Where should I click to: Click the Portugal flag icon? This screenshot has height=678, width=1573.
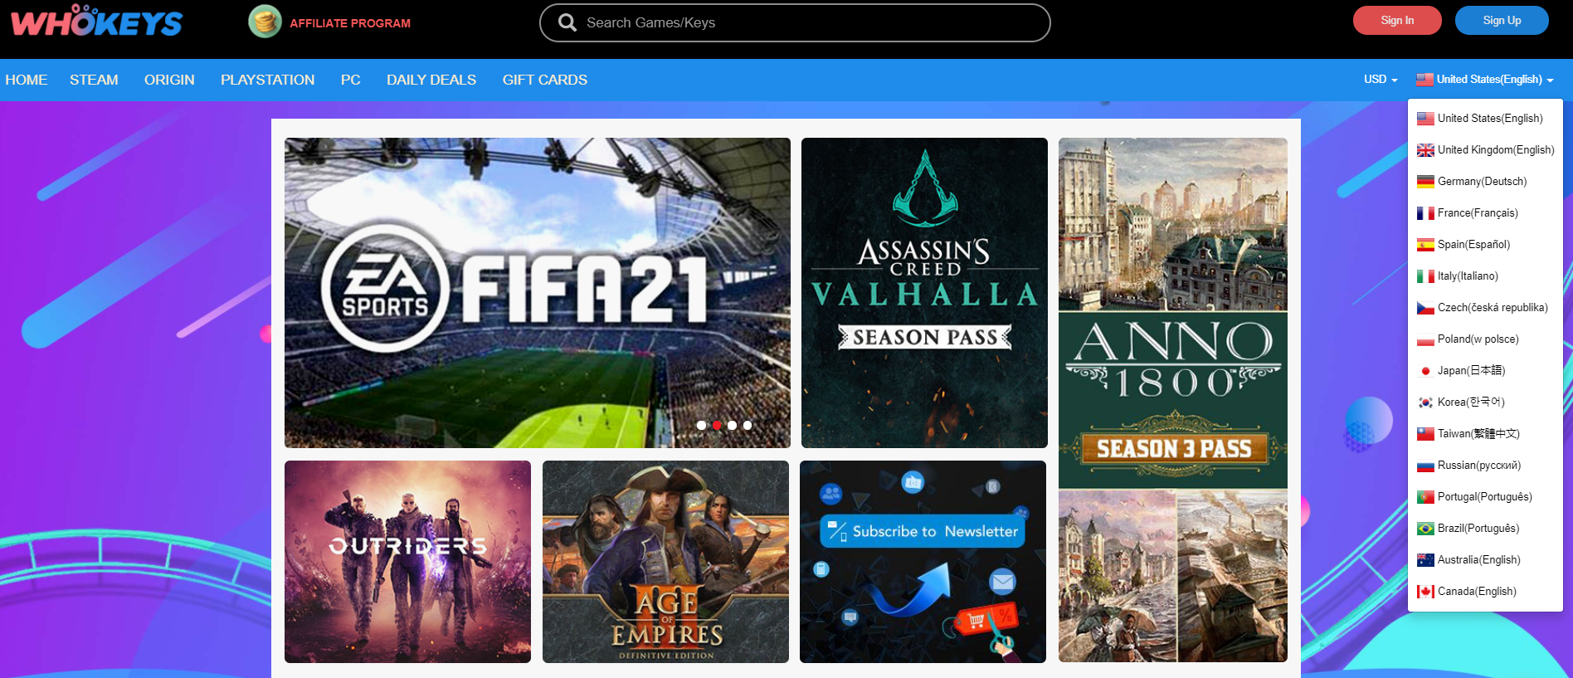(1425, 497)
